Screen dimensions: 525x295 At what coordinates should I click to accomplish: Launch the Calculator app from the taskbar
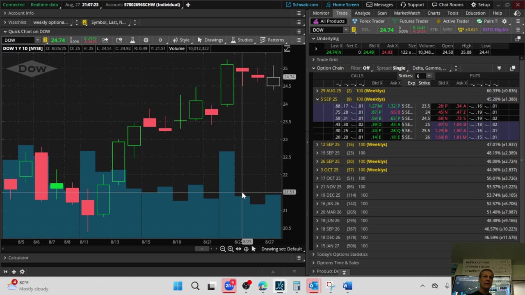297,286
